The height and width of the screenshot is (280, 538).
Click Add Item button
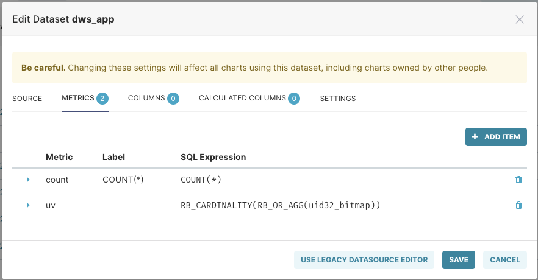tap(496, 137)
